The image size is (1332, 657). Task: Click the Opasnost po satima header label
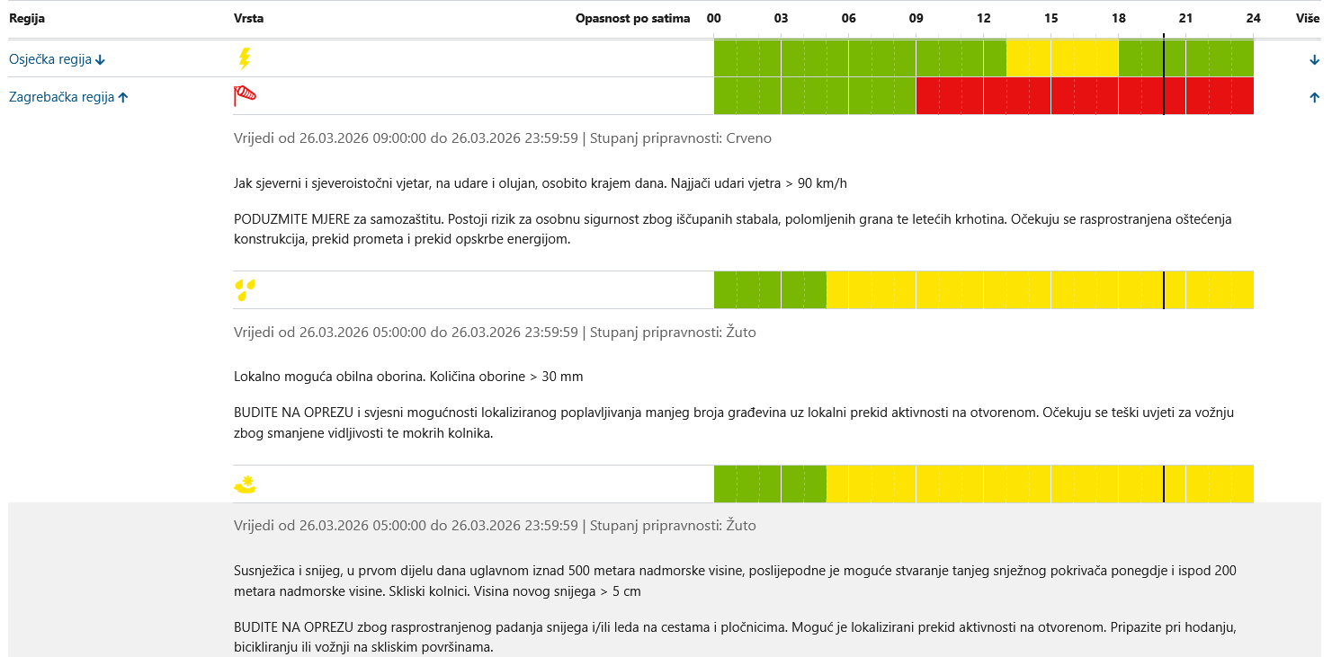pos(632,18)
